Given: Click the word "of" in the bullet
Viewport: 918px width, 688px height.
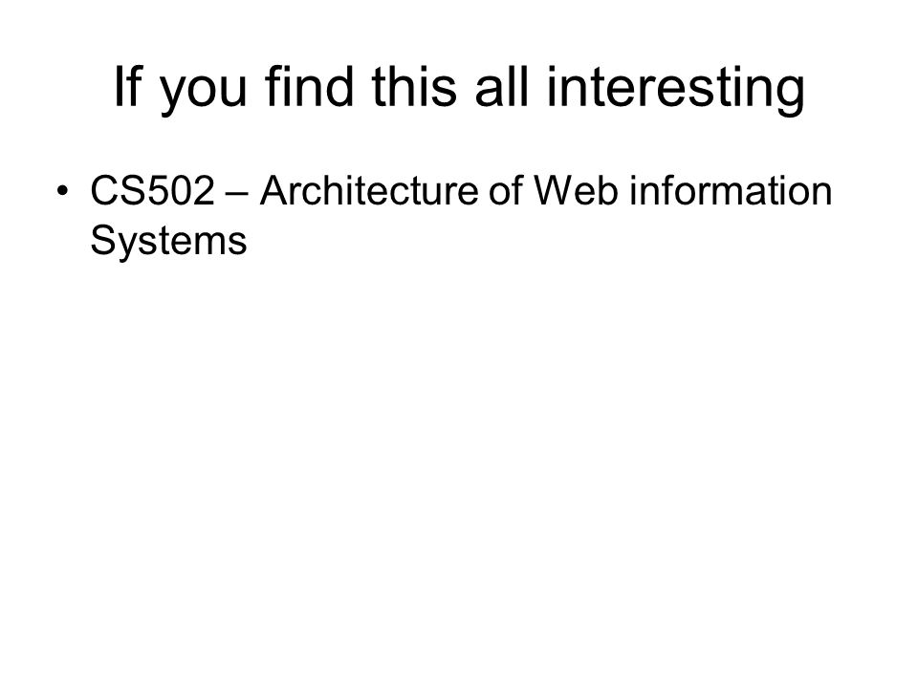Looking at the screenshot, I should [x=506, y=191].
